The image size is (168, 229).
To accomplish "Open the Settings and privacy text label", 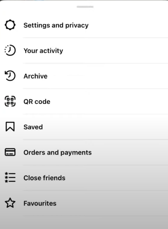I will pos(56,25).
